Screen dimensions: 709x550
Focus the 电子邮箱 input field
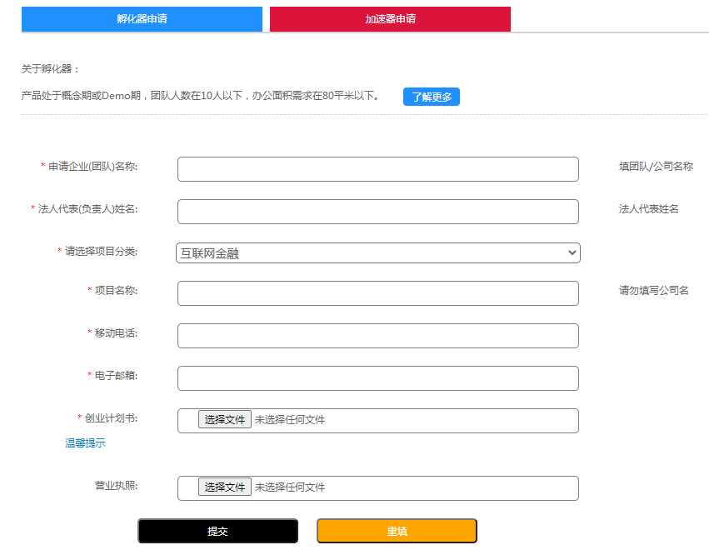378,378
